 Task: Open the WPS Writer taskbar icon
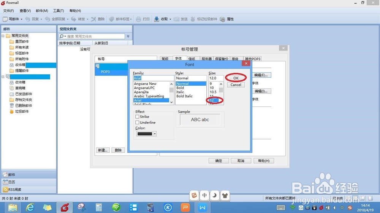tap(203, 207)
